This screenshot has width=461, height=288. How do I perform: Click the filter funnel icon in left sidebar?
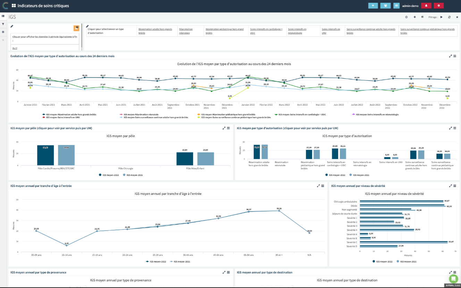tap(3, 24)
